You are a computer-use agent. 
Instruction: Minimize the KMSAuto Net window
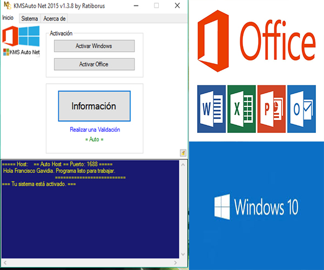coord(136,5)
